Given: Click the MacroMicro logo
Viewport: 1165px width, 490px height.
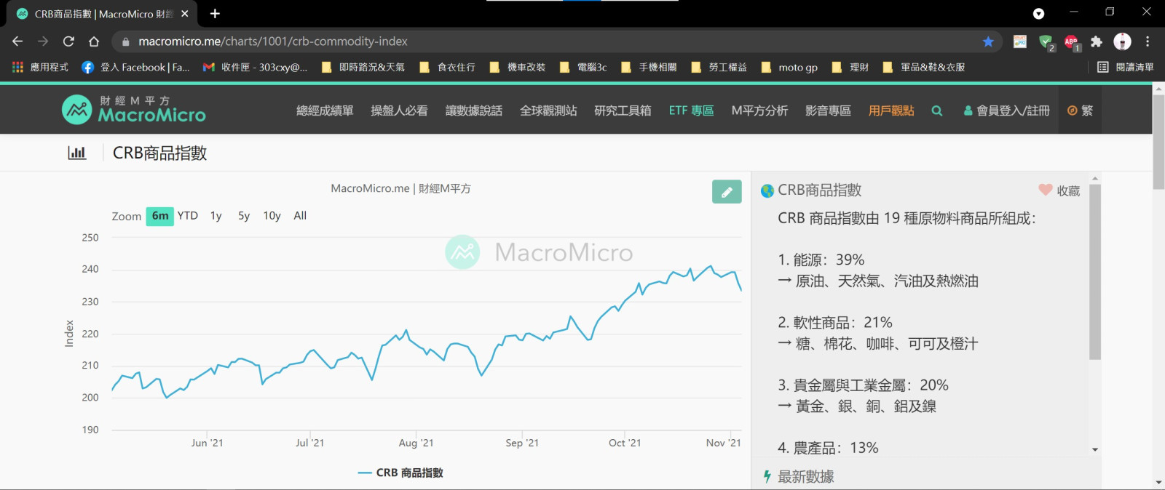Looking at the screenshot, I should [134, 110].
